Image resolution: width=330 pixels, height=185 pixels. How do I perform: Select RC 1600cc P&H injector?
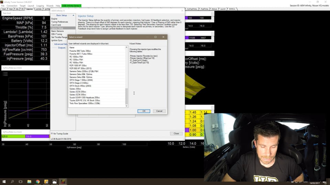(76, 63)
